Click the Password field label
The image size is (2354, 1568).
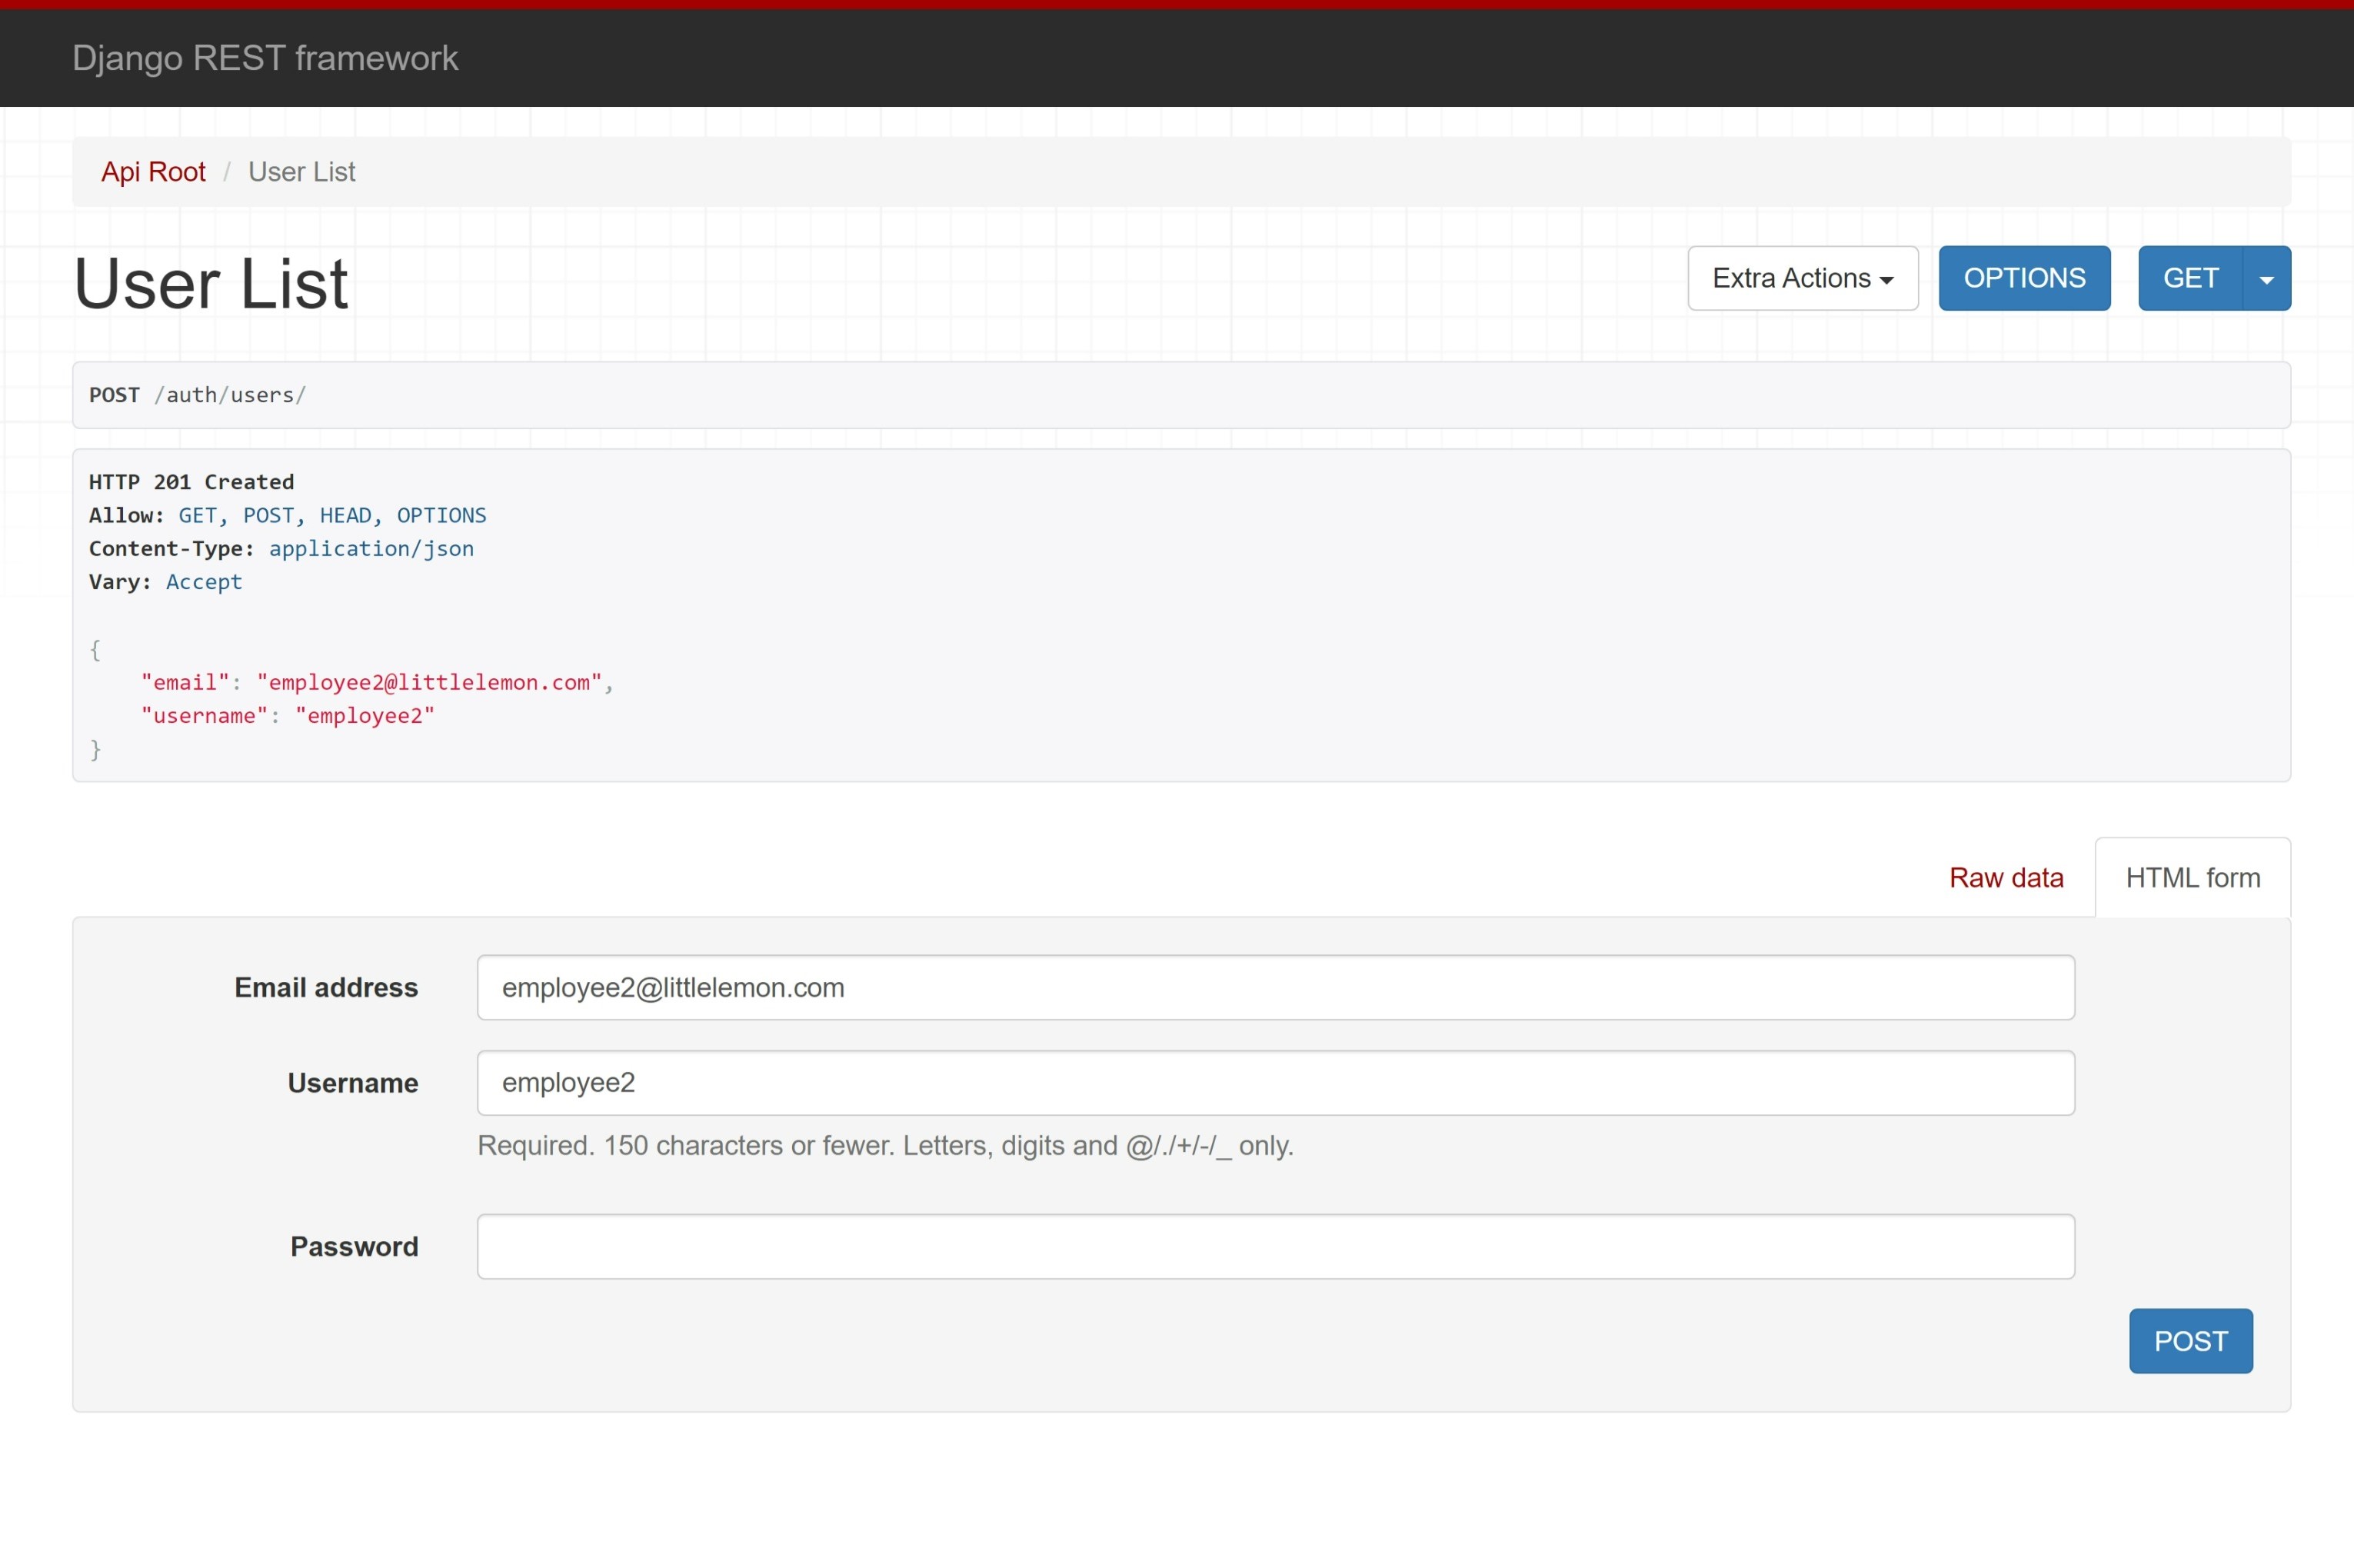coord(354,1246)
